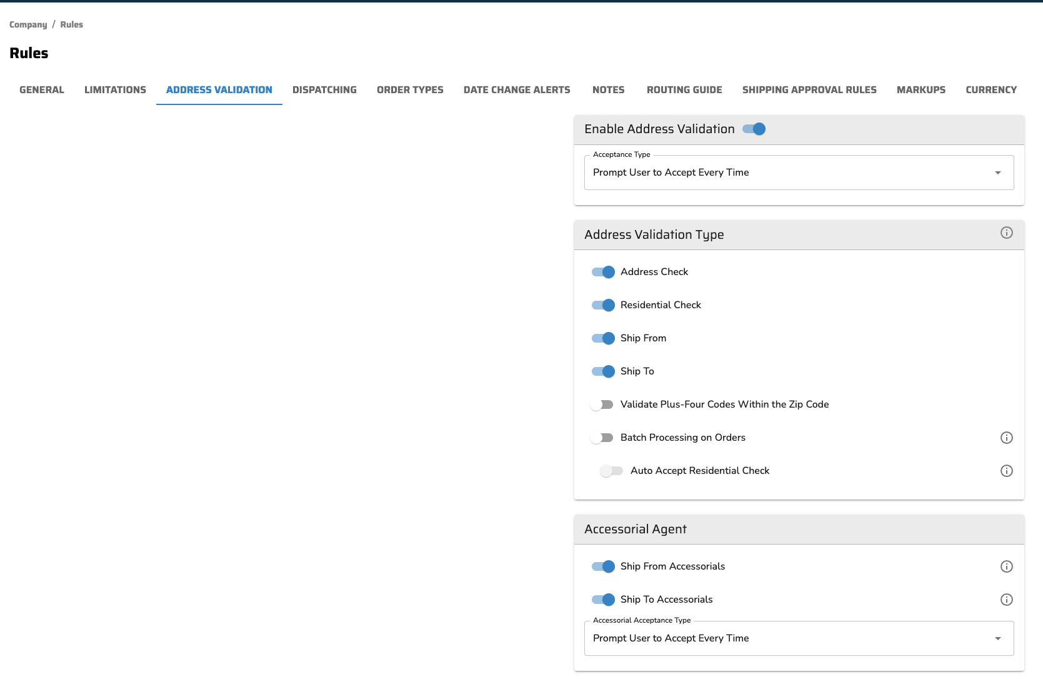Open the Acceptance Type dropdown
This screenshot has height=679, width=1043.
click(799, 173)
